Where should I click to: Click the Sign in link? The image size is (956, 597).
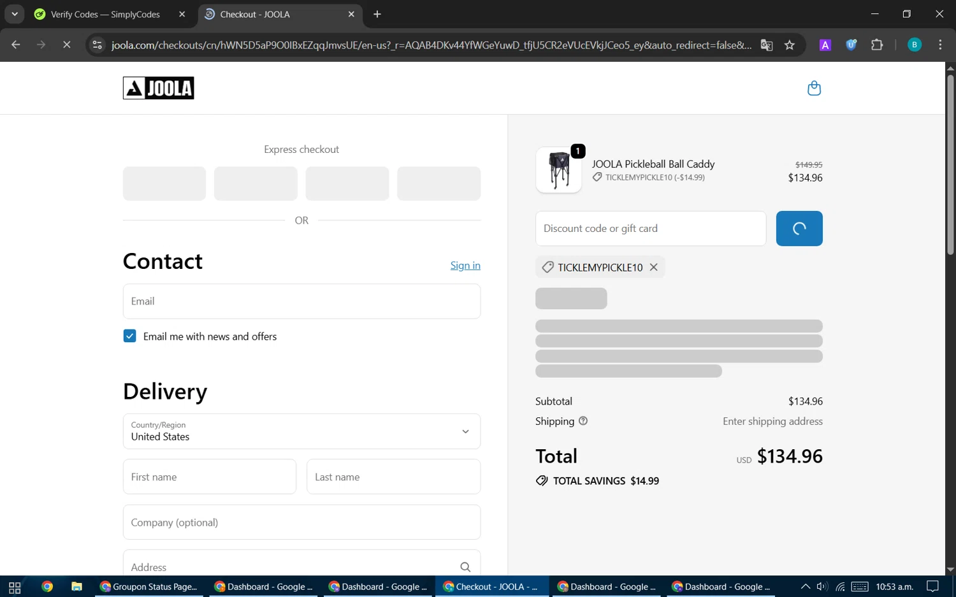tap(465, 265)
